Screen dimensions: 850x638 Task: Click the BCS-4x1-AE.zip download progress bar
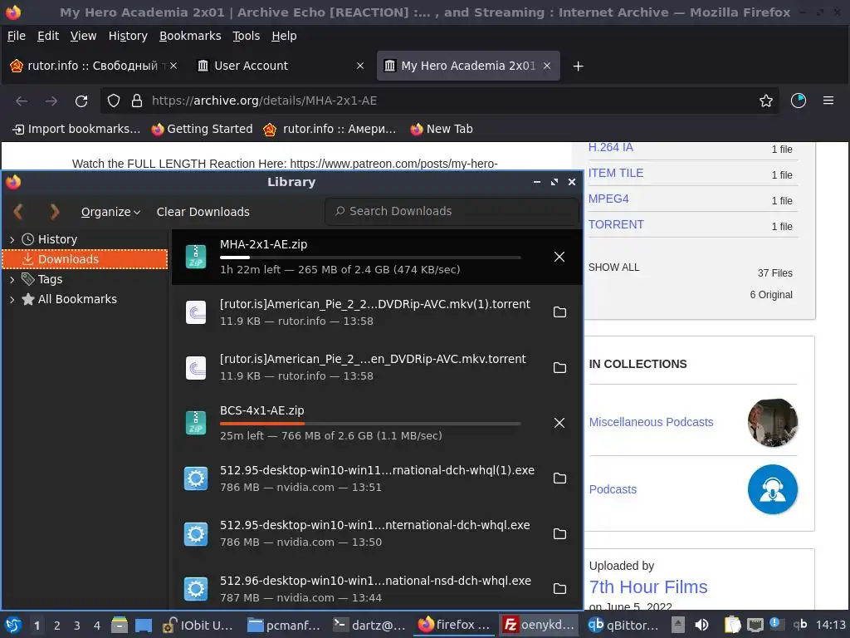pos(370,423)
